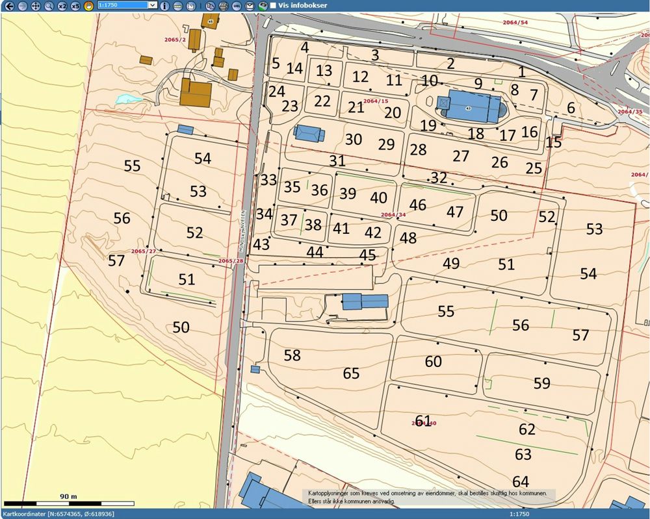Zoom in with the x2 button

(x=62, y=6)
